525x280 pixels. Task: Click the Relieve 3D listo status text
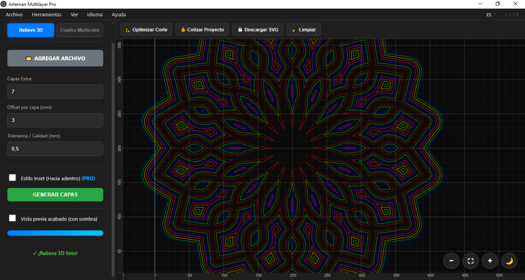tap(55, 253)
